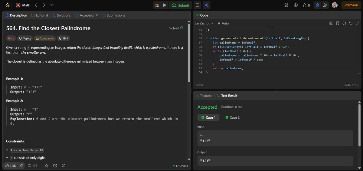
Task: Go to the previous problem arrow
Action: [x=36, y=5]
